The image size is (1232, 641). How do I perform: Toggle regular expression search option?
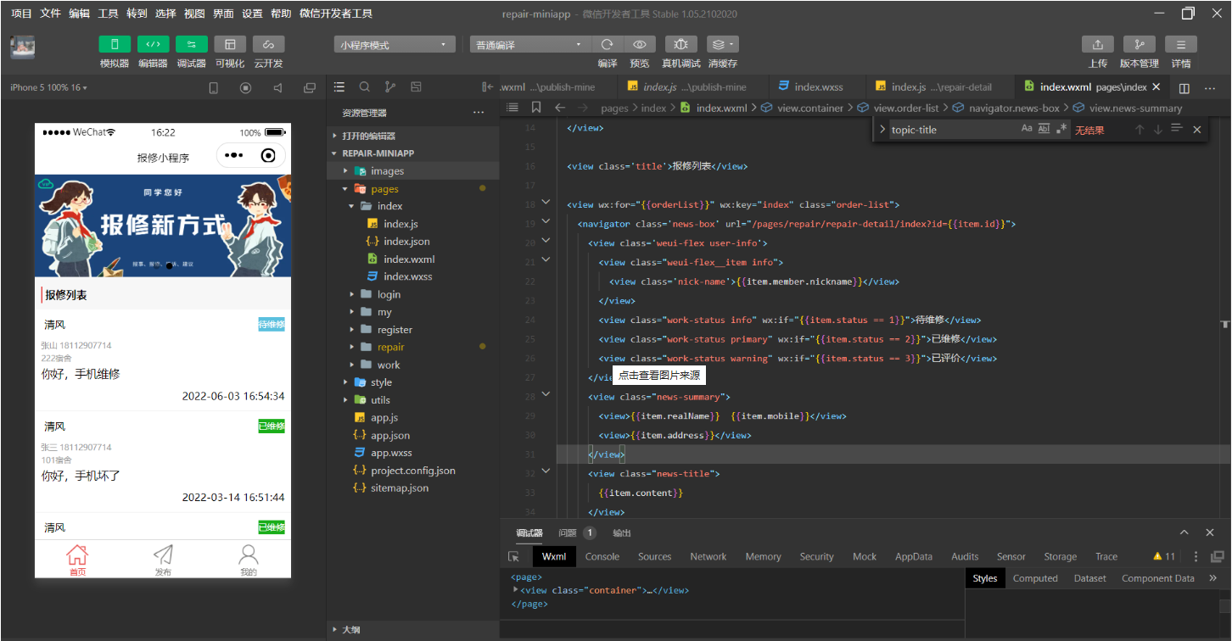coord(1061,129)
